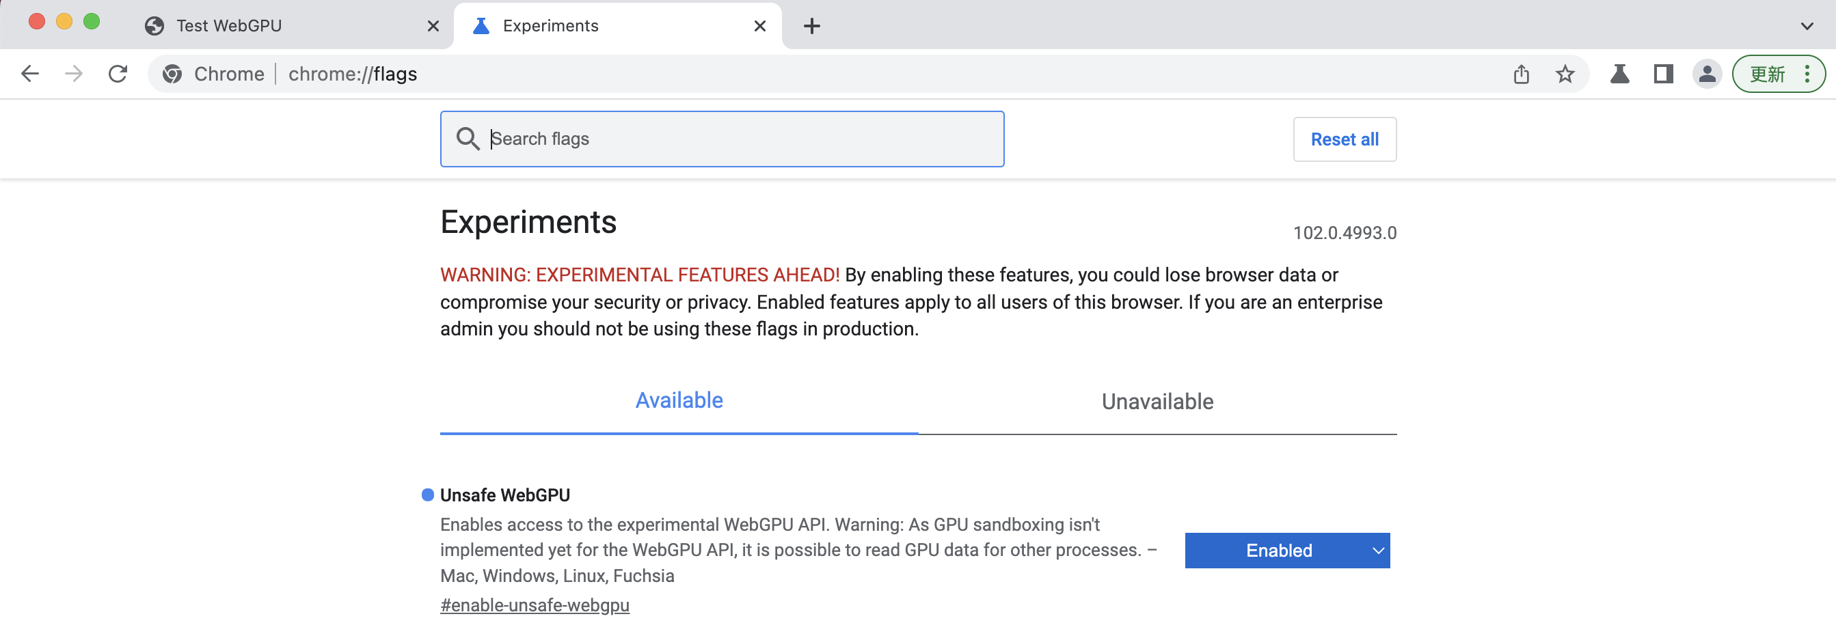Open the profile avatar menu
Viewport: 1836px width, 638px height.
[1707, 74]
